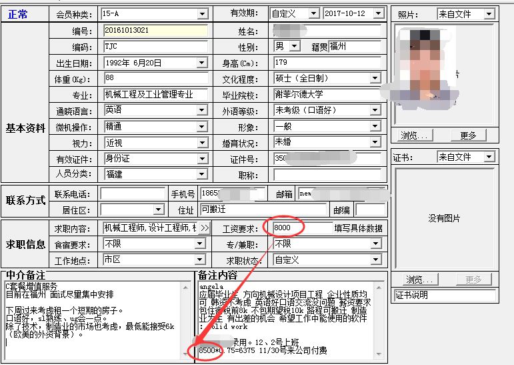This screenshot has height=365, width=514.
Task: Open the 食宿要求 dropdown showing 不限
Action: coord(200,244)
